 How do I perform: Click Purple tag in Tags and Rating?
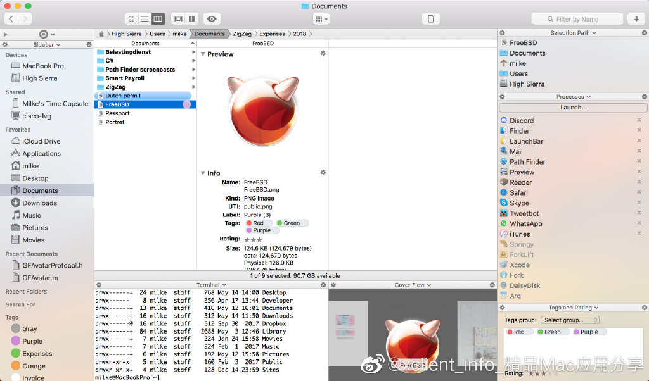[589, 332]
